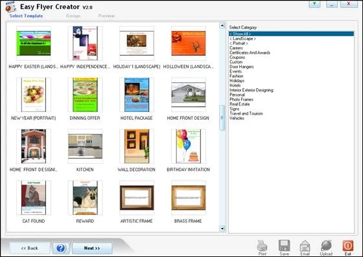Pick the Holloween landscape template
Screen dimensions: 363x257
tap(188, 43)
